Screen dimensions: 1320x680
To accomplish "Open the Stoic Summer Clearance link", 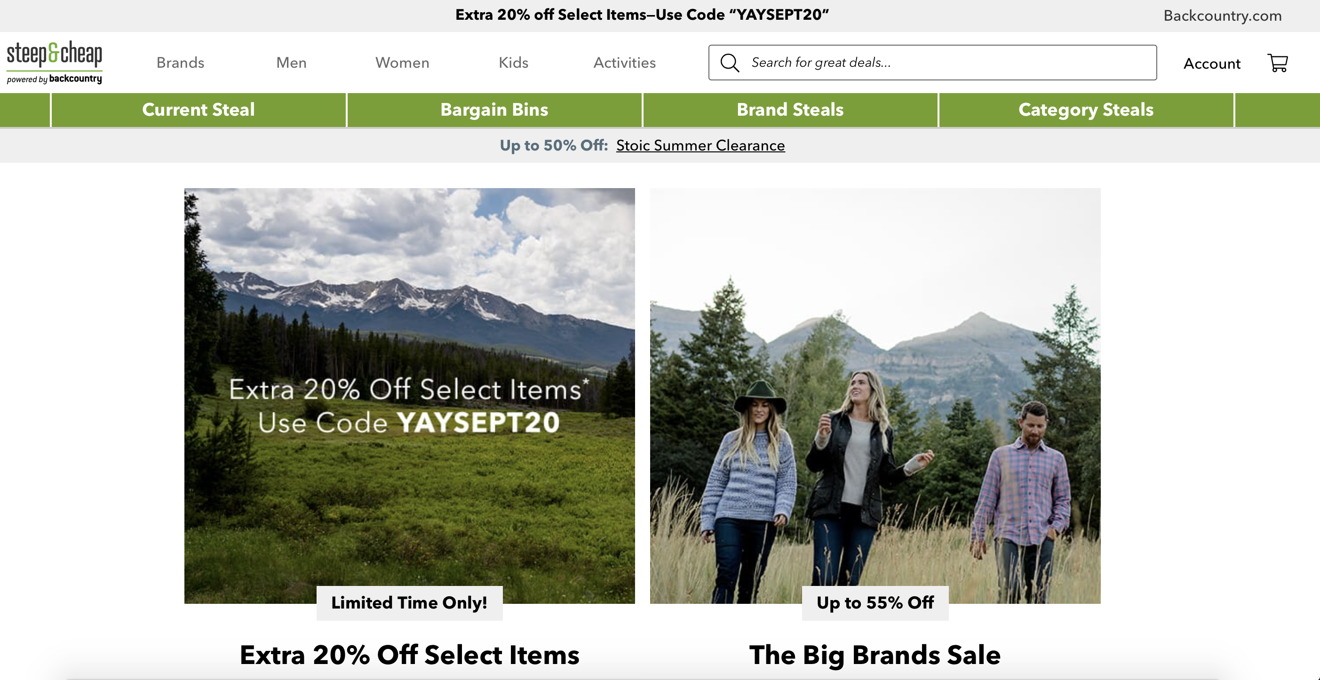I will (700, 145).
